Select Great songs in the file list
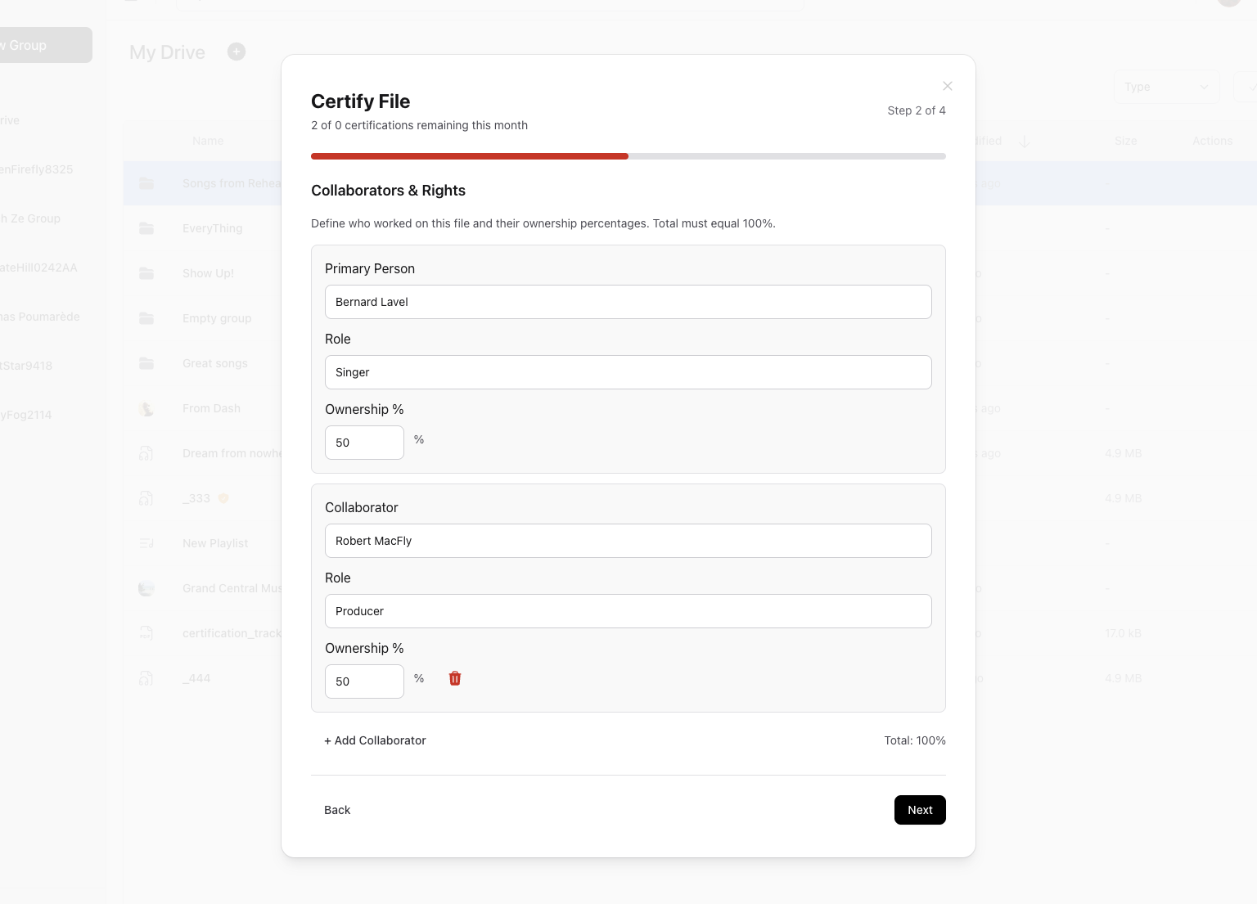This screenshot has width=1257, height=904. 215,363
